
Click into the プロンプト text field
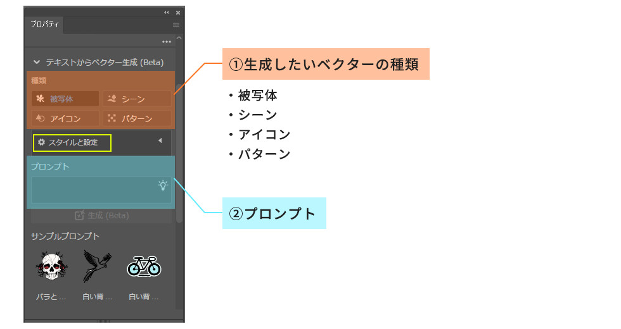pyautogui.click(x=101, y=190)
